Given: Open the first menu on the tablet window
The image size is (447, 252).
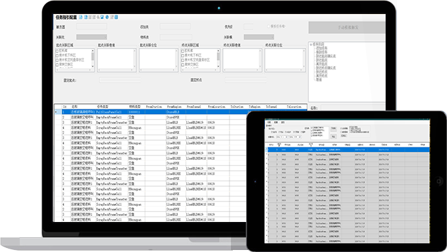Looking at the screenshot, I should (269, 122).
